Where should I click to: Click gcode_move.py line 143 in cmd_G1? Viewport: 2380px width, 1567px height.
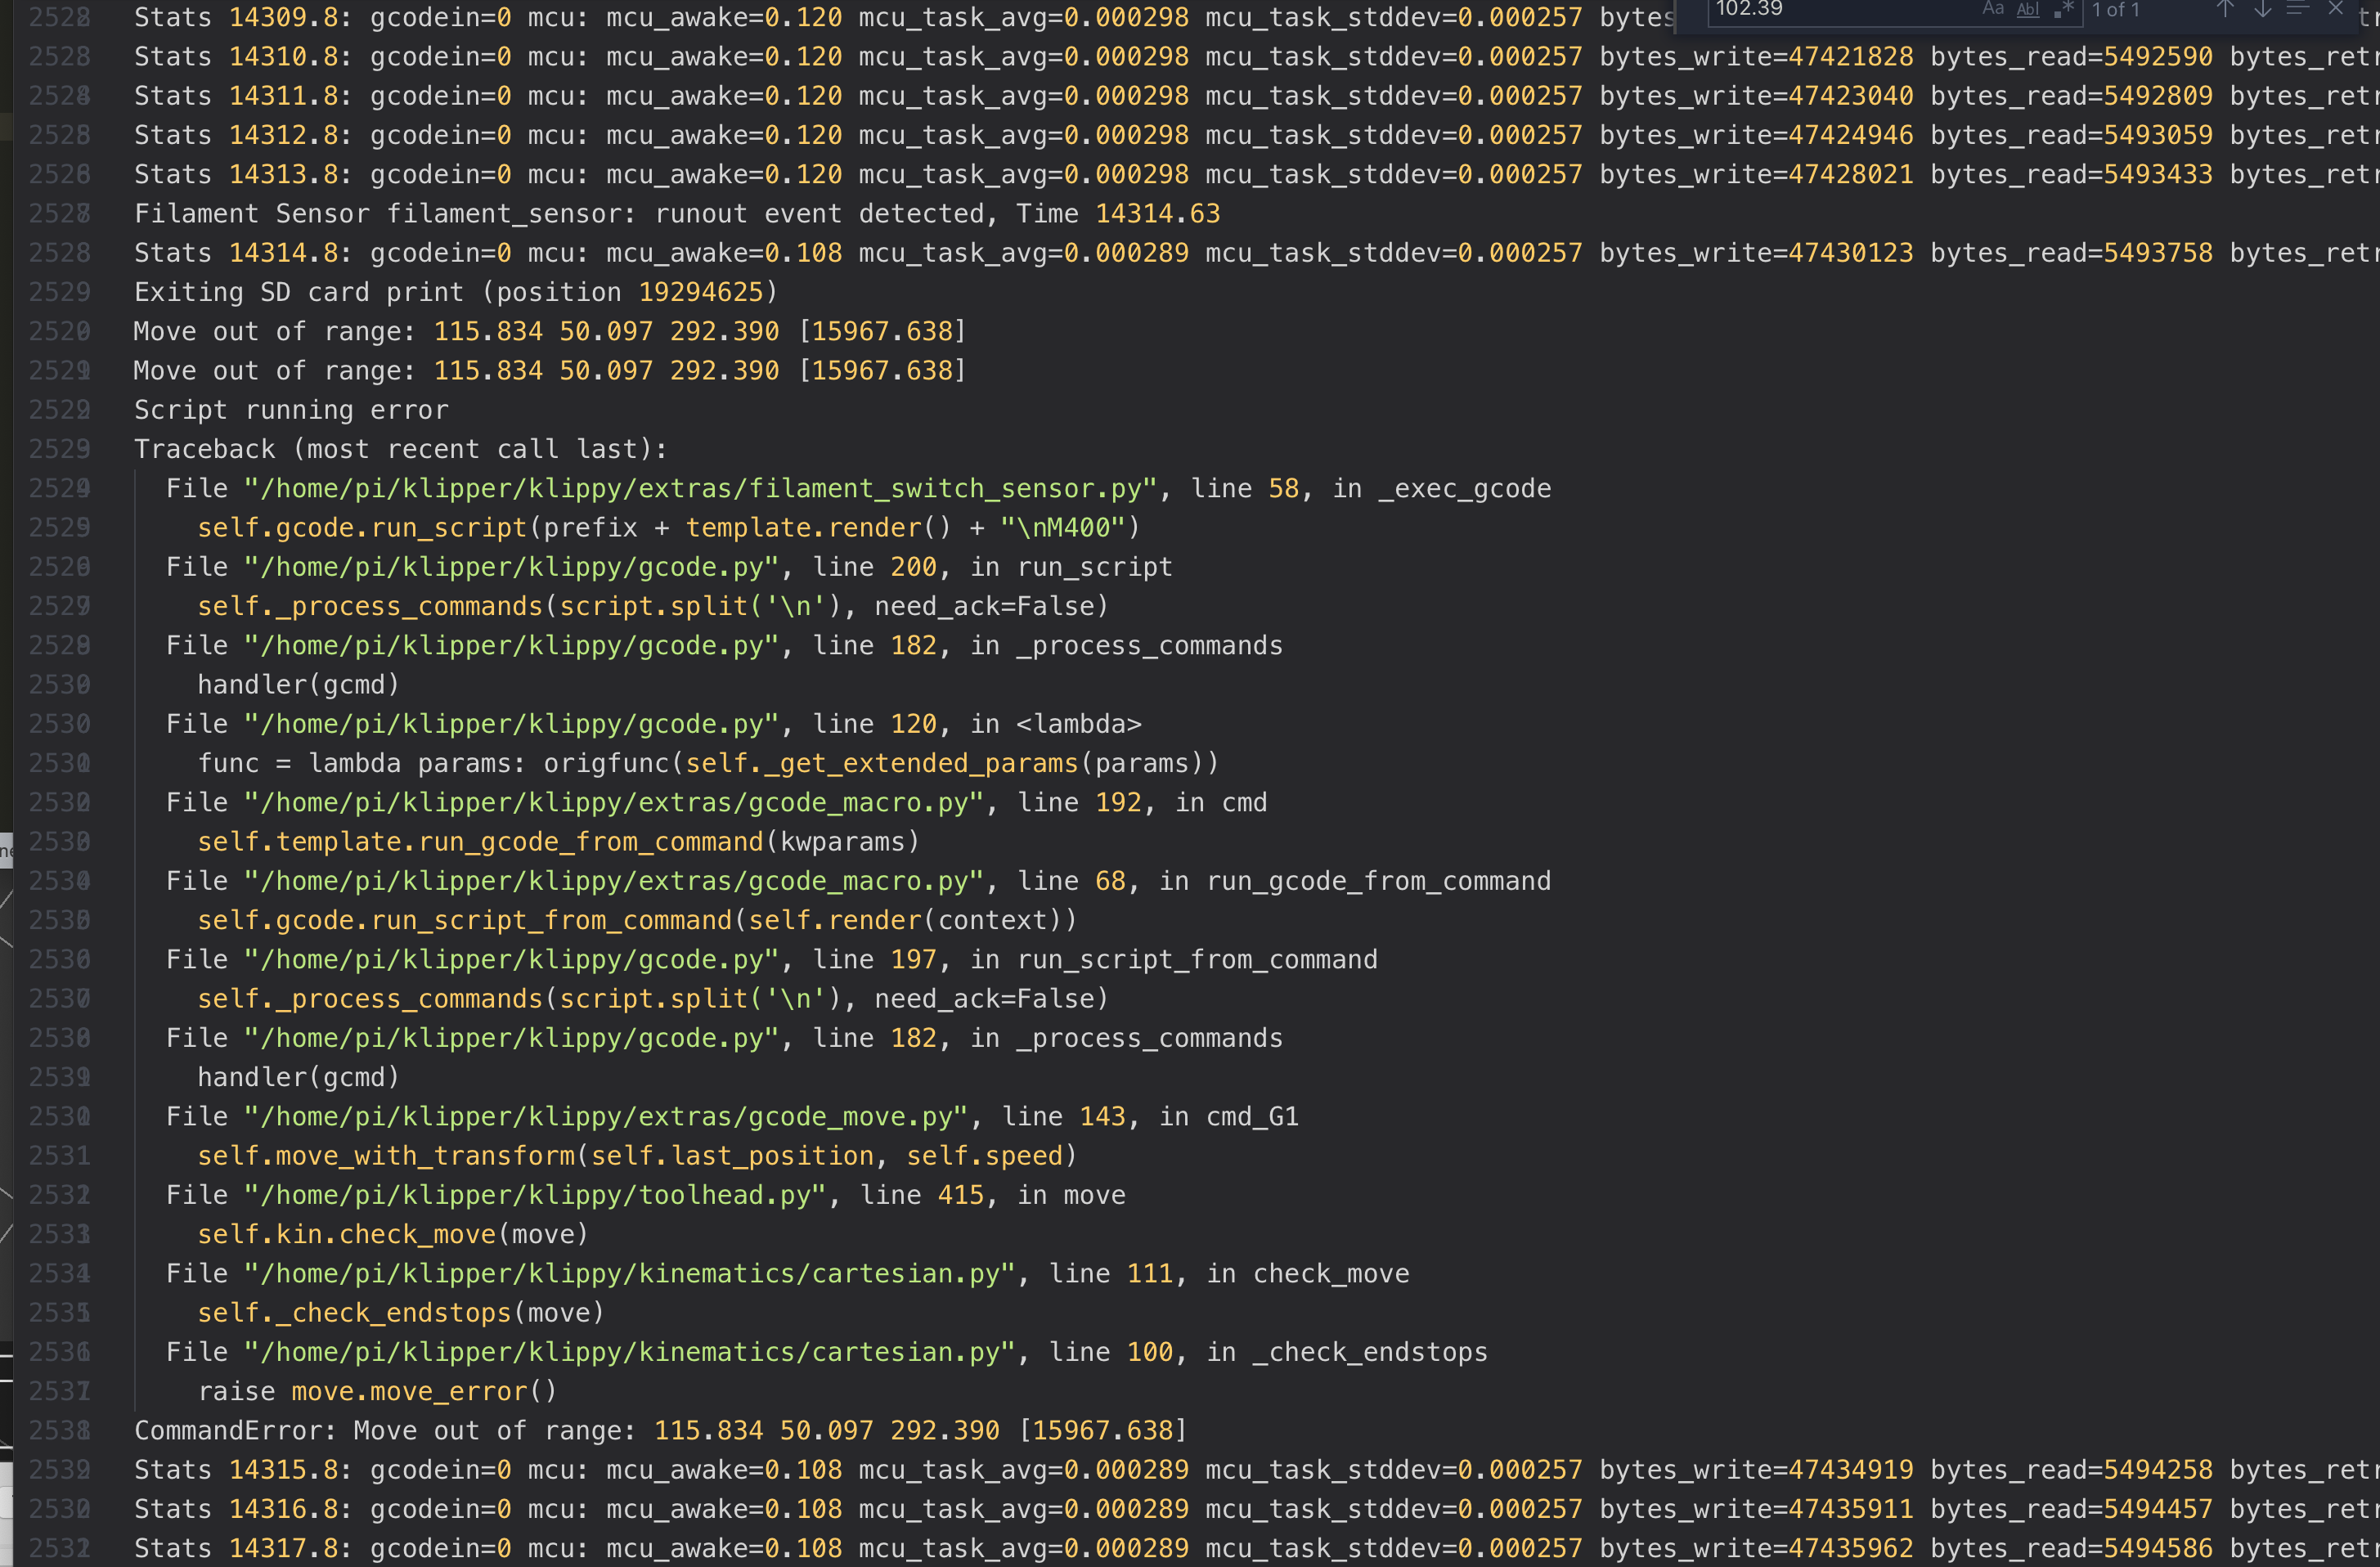point(733,1116)
